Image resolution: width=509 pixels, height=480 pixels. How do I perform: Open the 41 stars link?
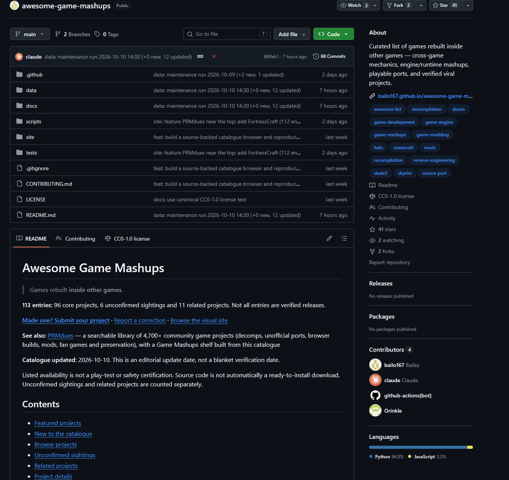[x=383, y=229]
